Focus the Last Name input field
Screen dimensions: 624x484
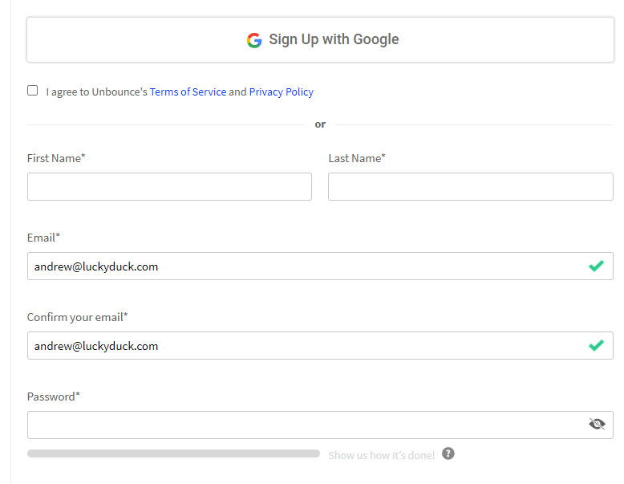coord(471,186)
